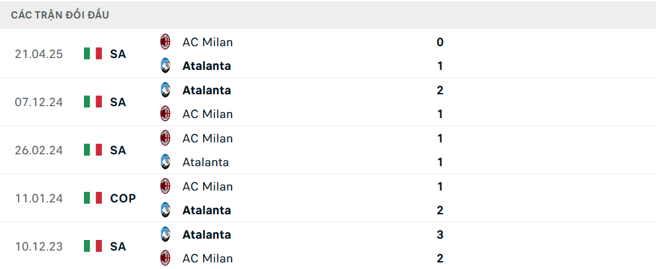Click AC Milan's score of 0 on 21.04.25
The width and height of the screenshot is (656, 269).
(x=440, y=42)
